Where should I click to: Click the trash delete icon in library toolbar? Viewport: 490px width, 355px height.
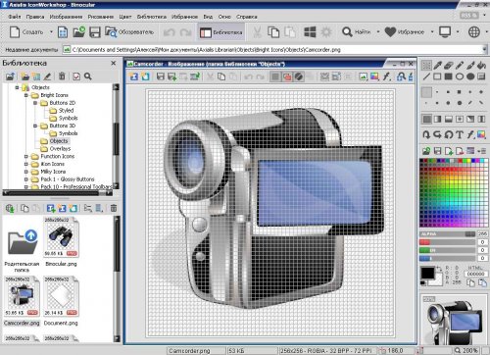62,76
